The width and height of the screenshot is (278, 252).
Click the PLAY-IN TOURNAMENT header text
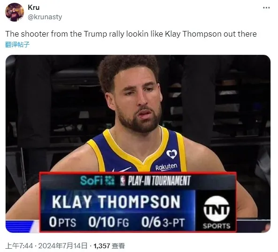tap(159, 181)
